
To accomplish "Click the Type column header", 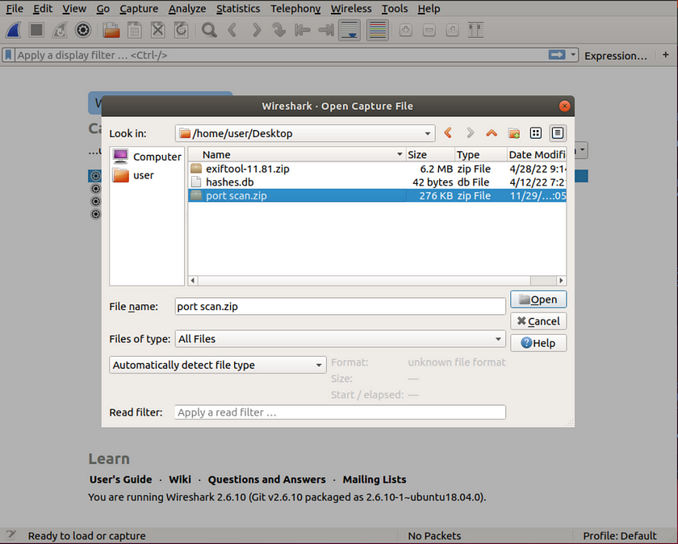I will coord(480,154).
